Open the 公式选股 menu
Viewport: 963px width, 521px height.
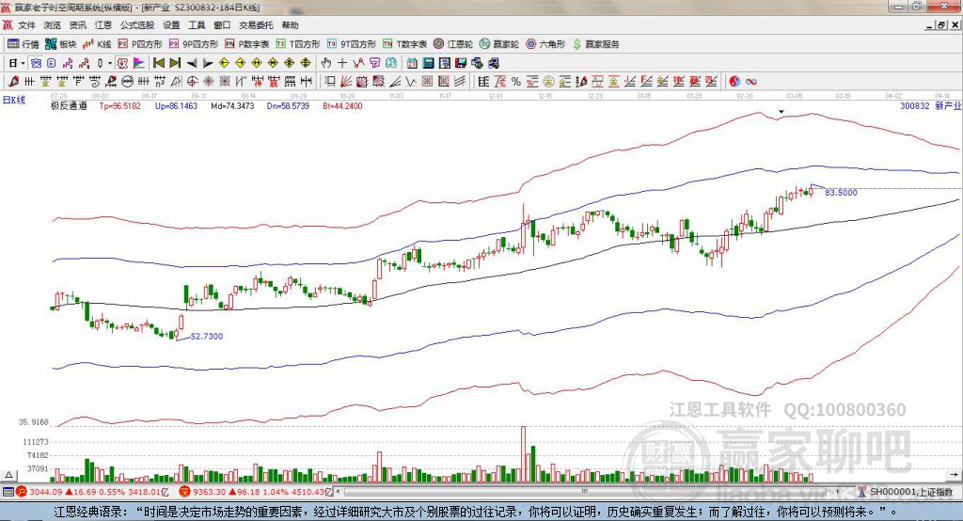point(137,25)
